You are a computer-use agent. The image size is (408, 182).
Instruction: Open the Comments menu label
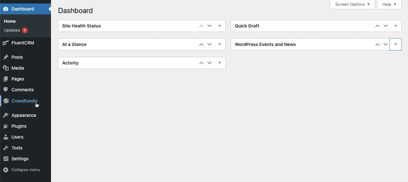(22, 90)
